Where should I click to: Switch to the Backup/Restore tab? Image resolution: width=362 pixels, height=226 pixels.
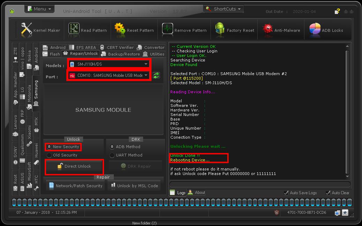(x=120, y=54)
